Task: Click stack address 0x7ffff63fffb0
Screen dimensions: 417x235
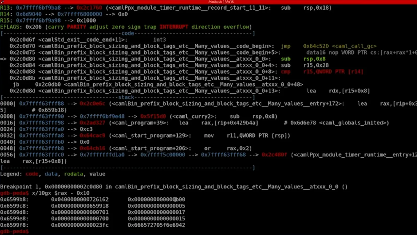Action: [x=41, y=142]
